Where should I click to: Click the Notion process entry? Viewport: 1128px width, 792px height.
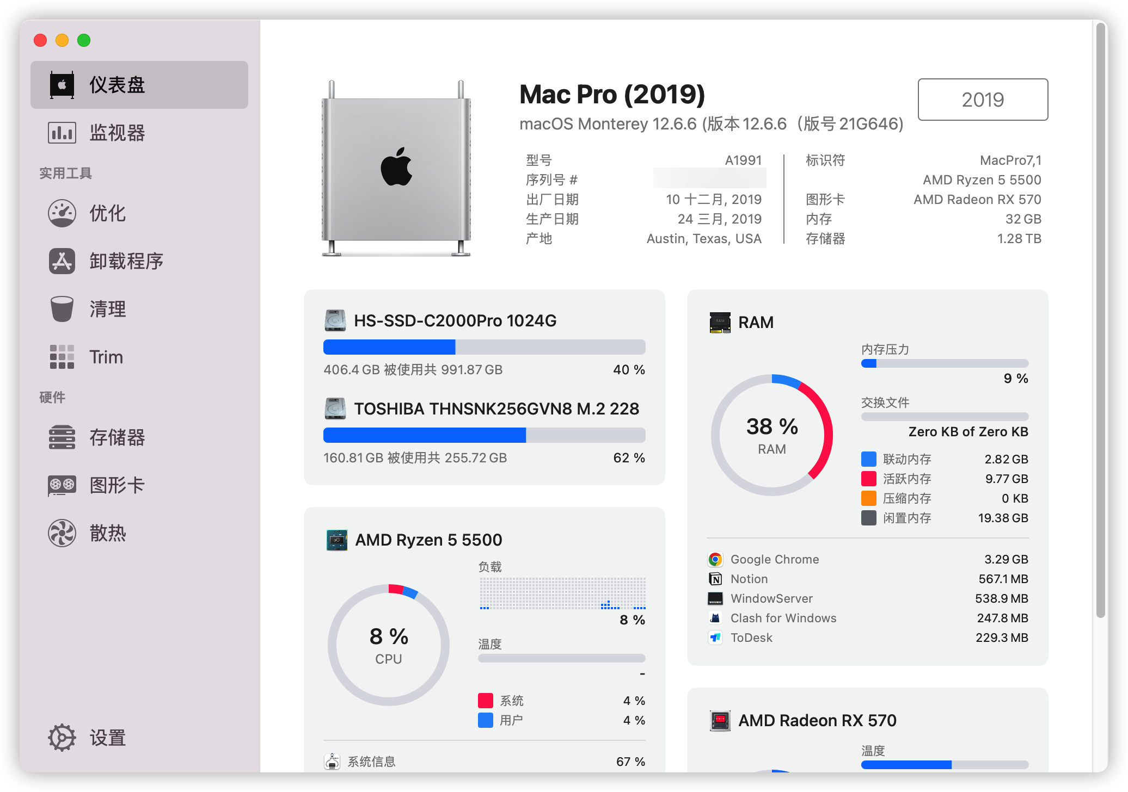click(x=749, y=579)
